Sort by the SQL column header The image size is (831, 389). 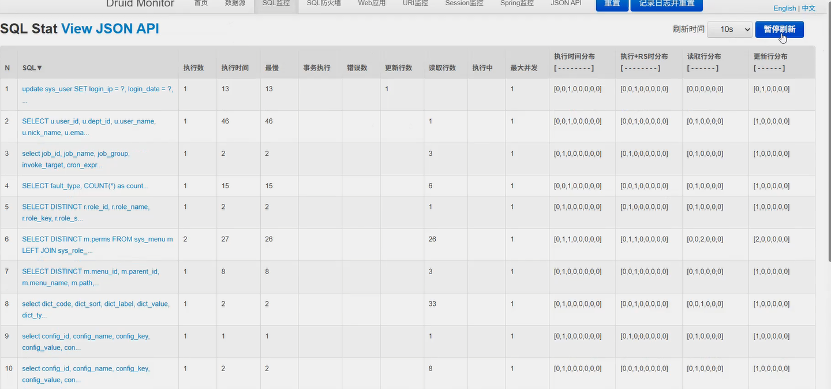[32, 68]
